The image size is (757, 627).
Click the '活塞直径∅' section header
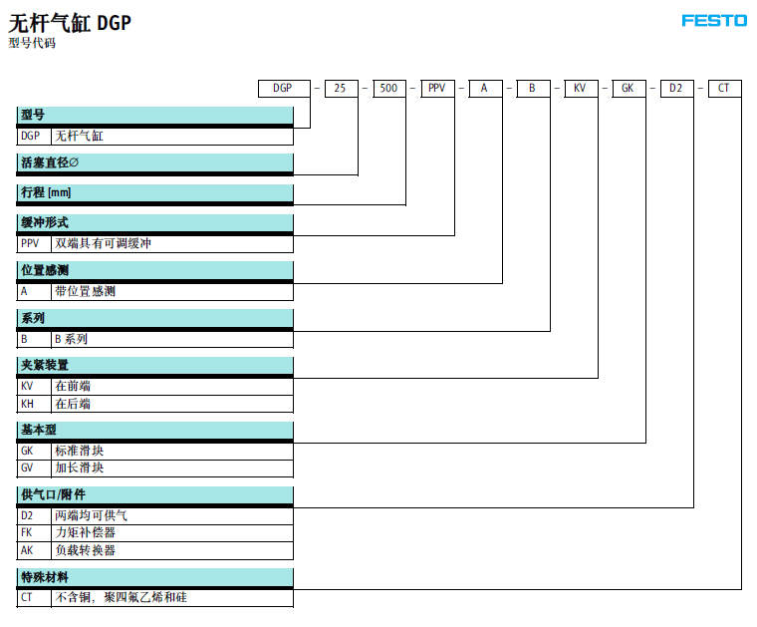click(155, 162)
